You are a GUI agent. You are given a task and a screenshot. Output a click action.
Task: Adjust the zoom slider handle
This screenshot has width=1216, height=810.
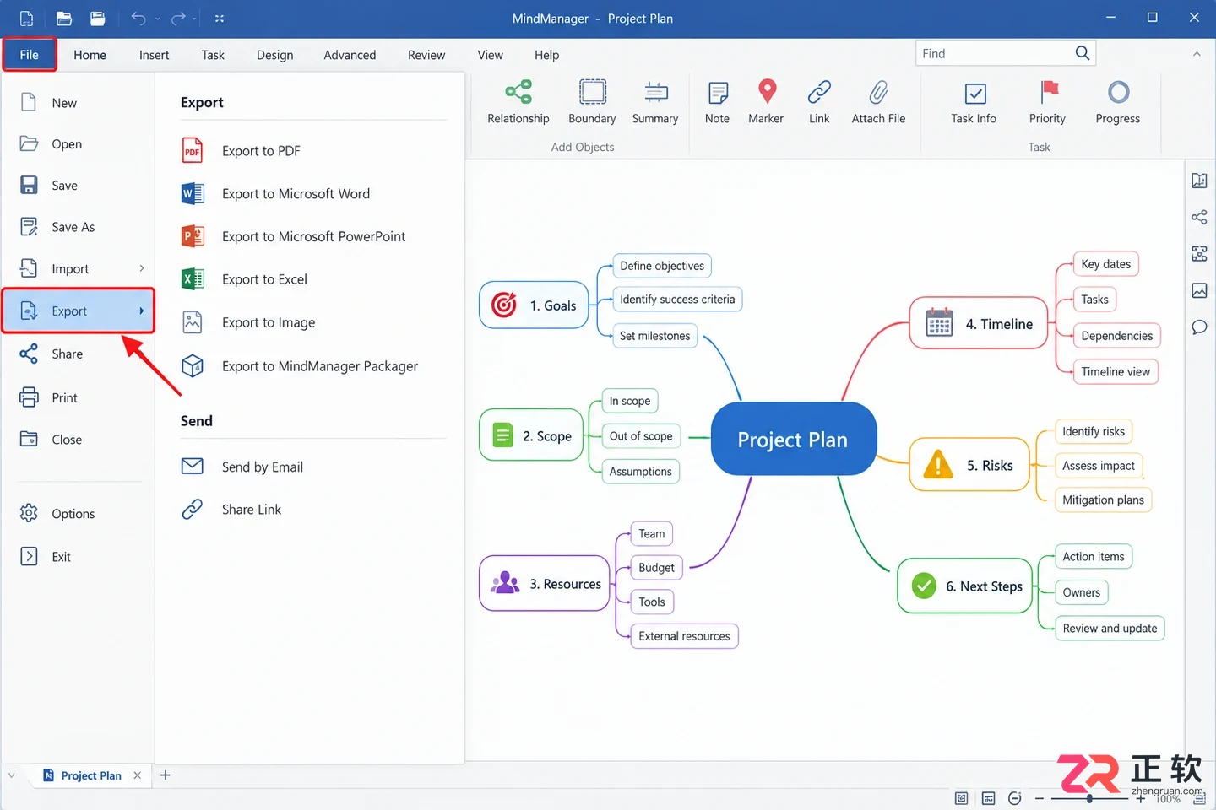pyautogui.click(x=1090, y=798)
